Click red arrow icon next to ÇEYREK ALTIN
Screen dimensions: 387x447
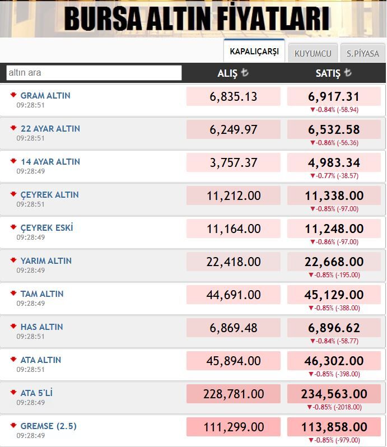pos(13,194)
